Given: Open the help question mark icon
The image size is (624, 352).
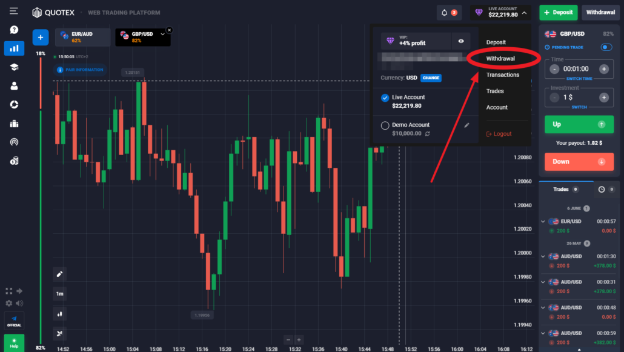Looking at the screenshot, I should click(13, 29).
